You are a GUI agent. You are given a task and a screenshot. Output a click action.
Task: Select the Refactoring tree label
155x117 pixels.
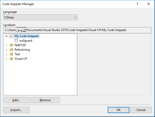click(x=22, y=50)
